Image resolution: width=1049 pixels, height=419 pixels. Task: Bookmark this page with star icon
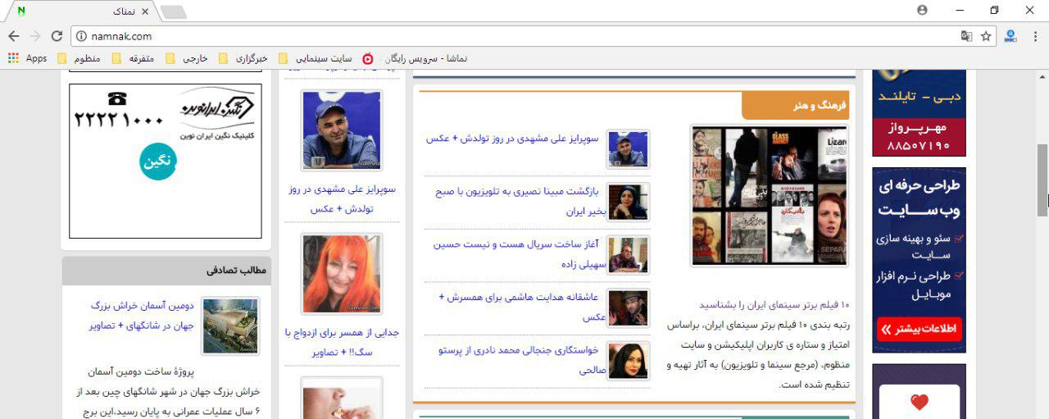tap(986, 36)
